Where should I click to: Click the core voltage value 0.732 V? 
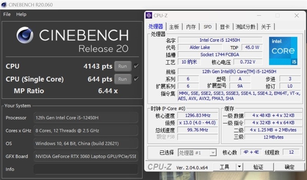248,62
